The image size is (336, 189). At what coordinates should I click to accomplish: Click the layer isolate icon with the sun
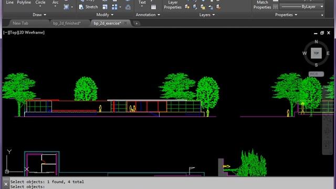(x=187, y=7)
